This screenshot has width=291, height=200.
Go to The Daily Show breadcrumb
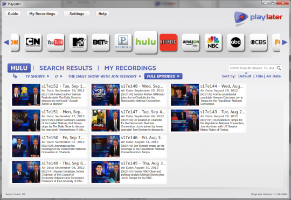pyautogui.click(x=102, y=76)
